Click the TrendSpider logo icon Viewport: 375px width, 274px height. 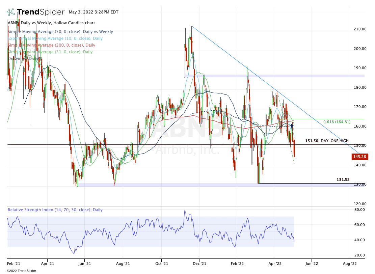coord(11,12)
